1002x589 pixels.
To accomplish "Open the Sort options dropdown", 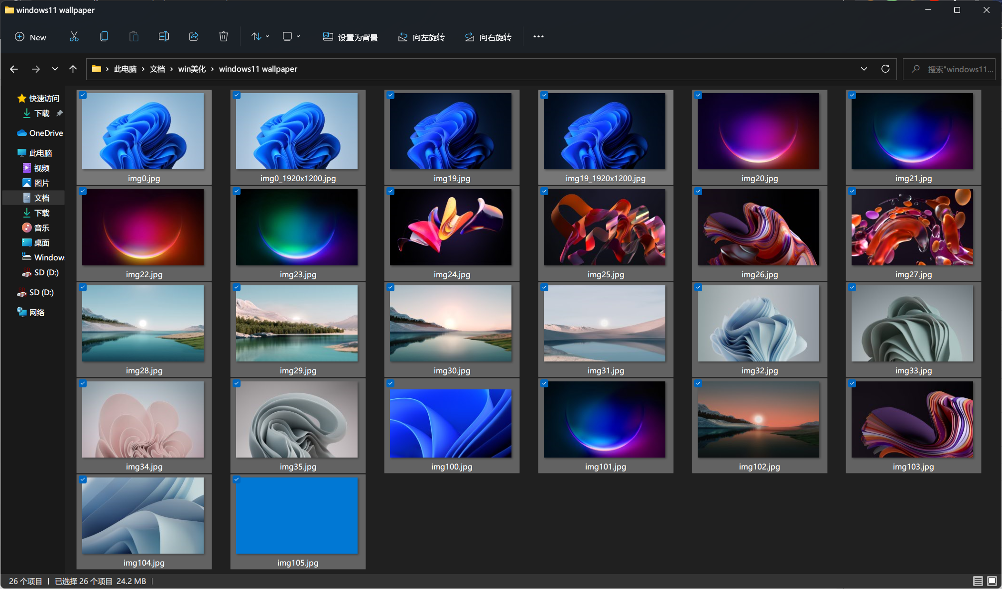I will pos(260,37).
